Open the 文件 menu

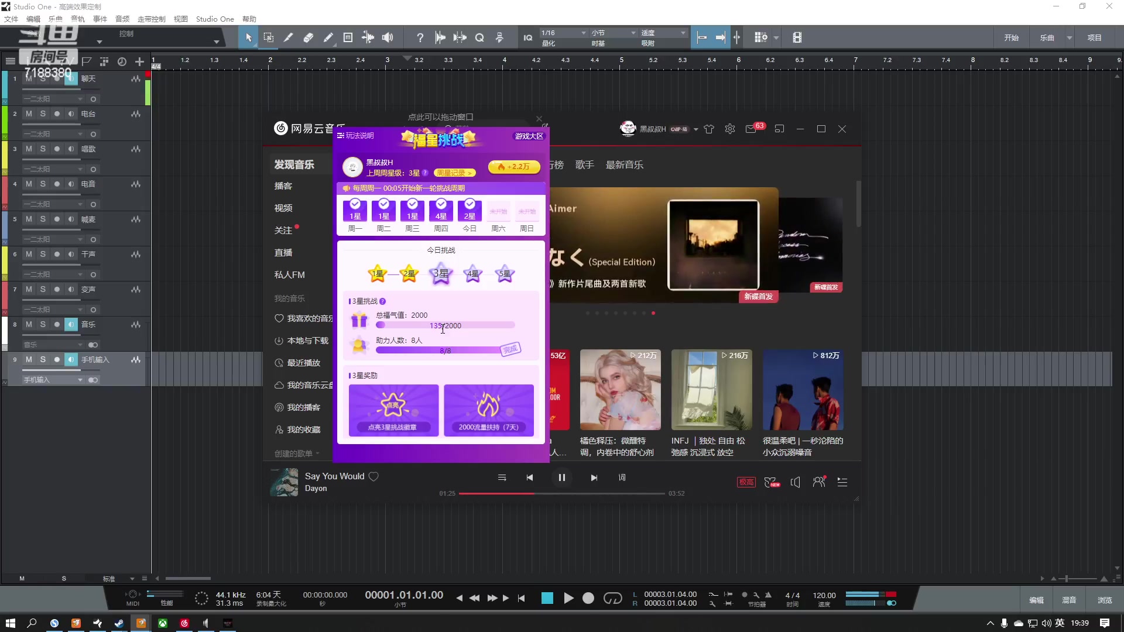tap(11, 19)
